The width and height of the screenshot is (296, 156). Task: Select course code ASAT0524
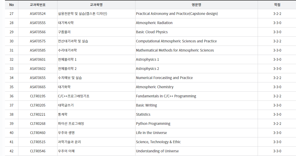(x=38, y=14)
